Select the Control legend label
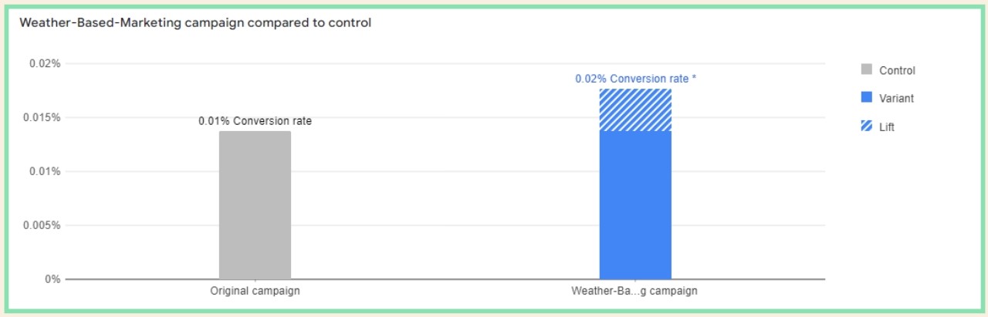 pos(897,70)
